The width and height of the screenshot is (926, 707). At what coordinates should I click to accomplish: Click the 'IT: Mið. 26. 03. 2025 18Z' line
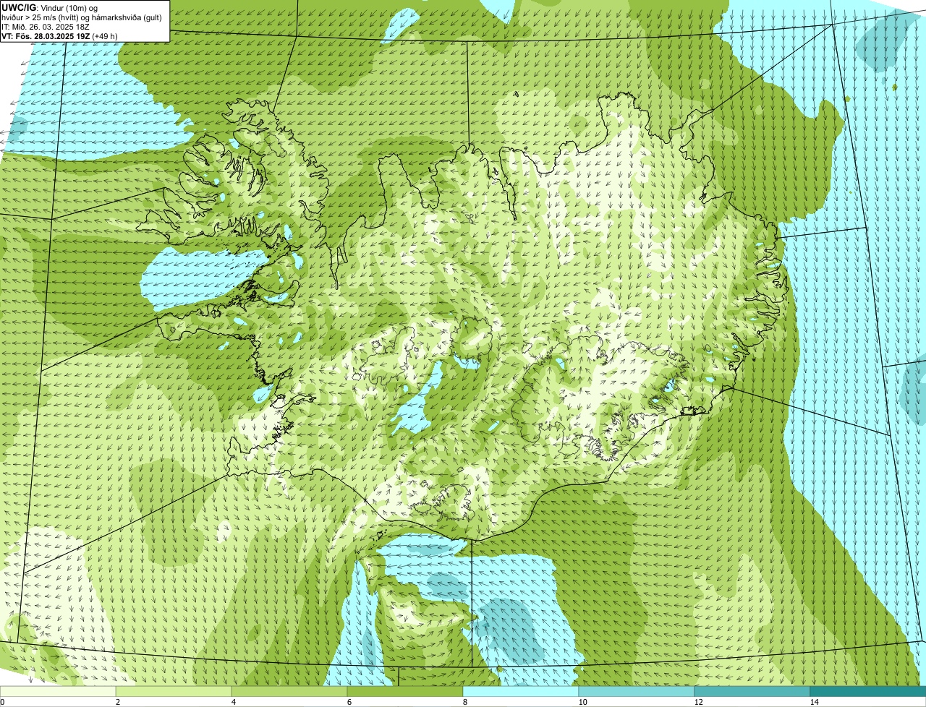(x=46, y=27)
